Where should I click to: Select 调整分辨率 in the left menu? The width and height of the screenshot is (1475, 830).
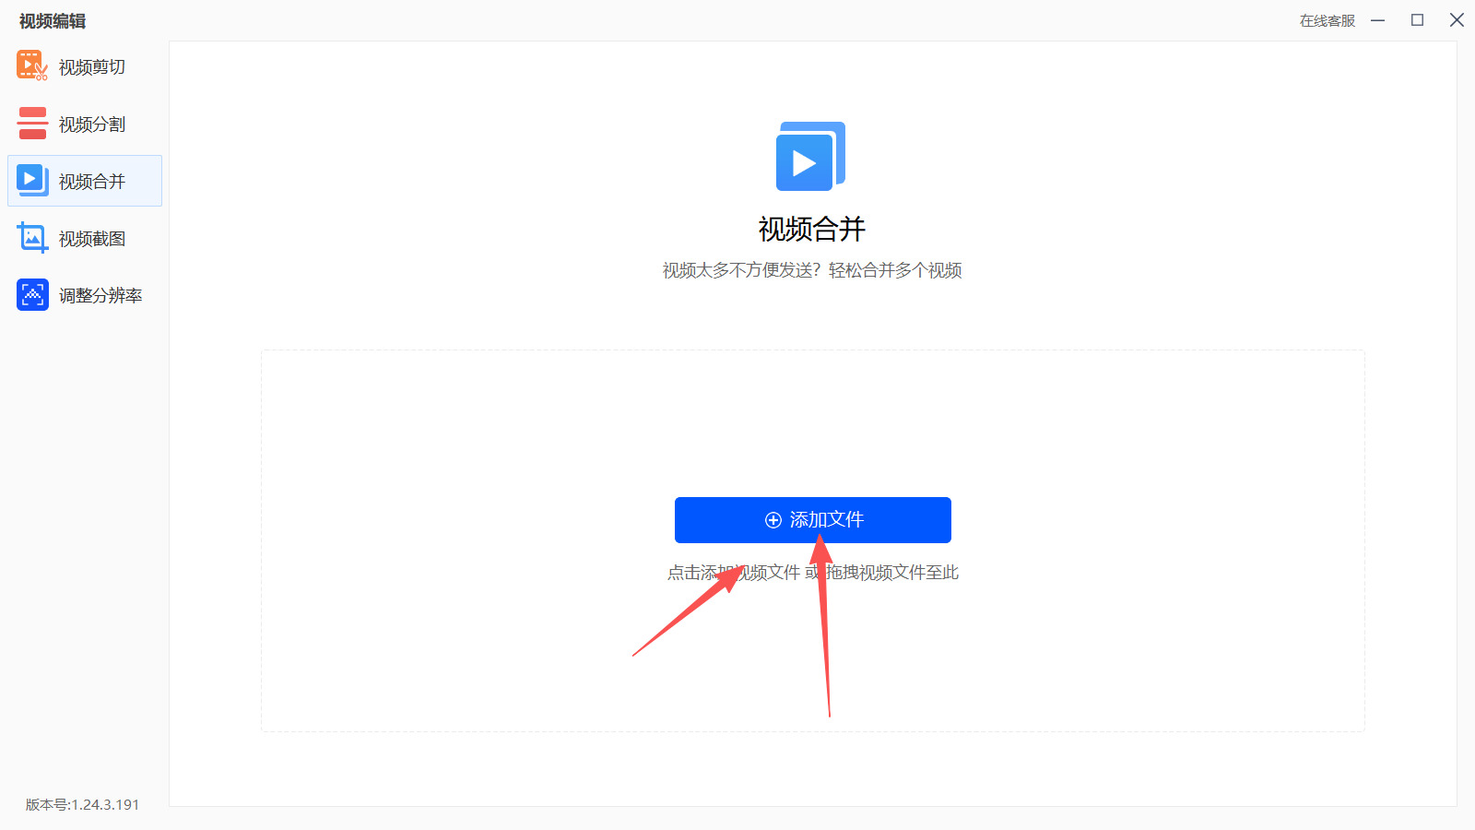[100, 294]
